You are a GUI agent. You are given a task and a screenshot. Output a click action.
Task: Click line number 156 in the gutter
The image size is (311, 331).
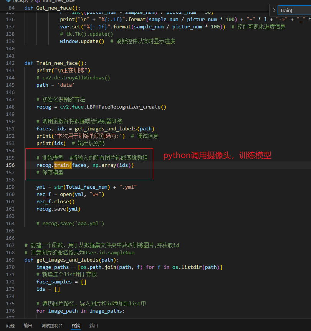(10, 165)
